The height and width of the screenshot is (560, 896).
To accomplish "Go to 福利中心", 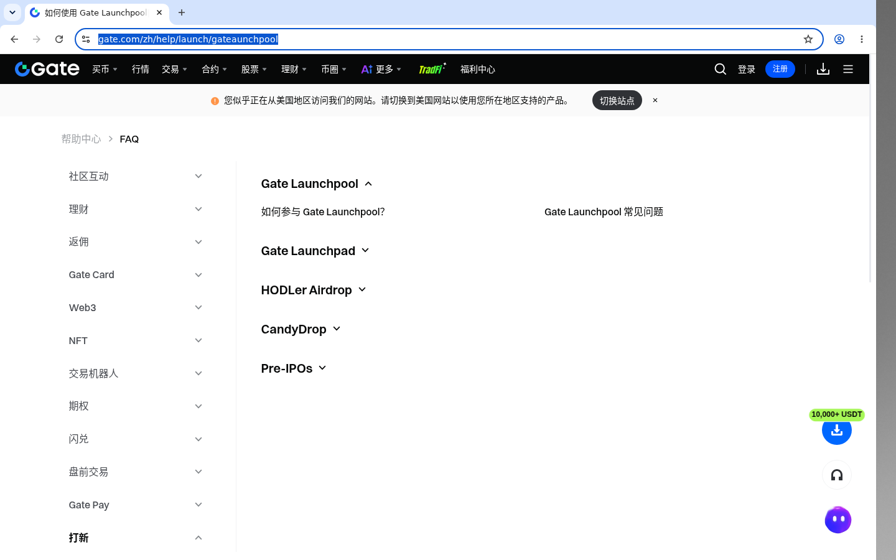I will [x=478, y=69].
